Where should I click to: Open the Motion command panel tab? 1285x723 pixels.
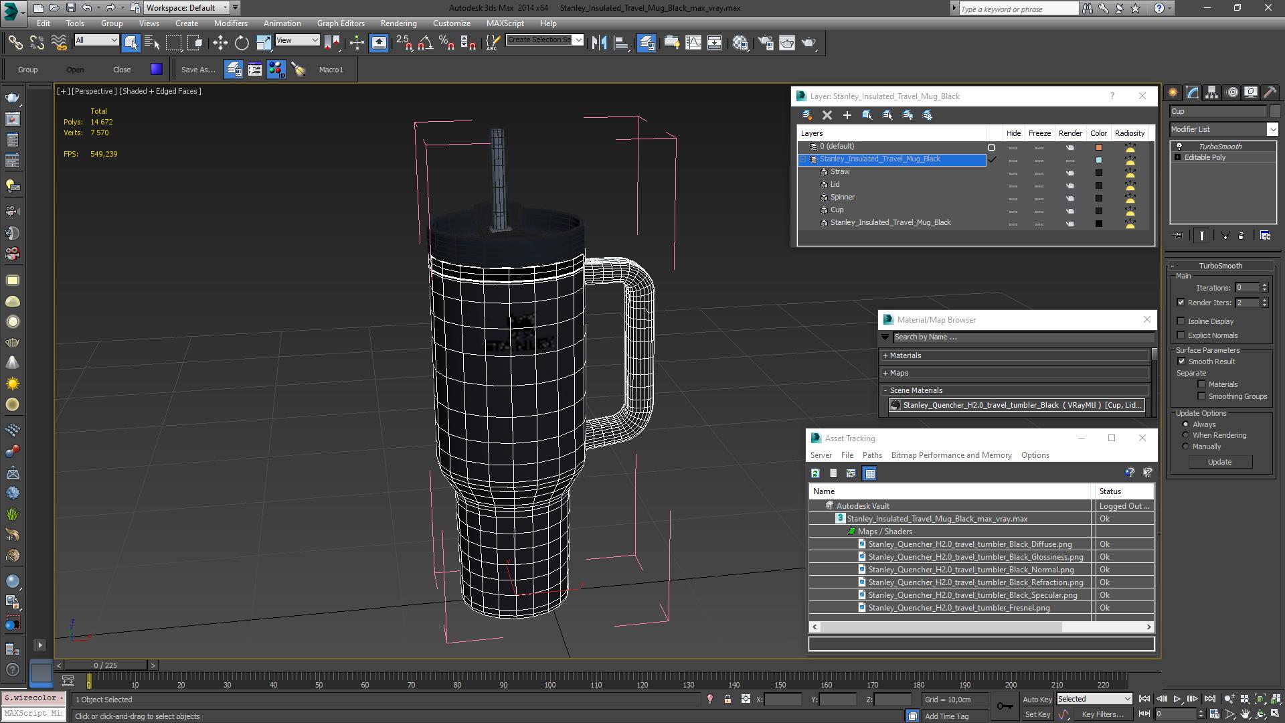(x=1232, y=92)
